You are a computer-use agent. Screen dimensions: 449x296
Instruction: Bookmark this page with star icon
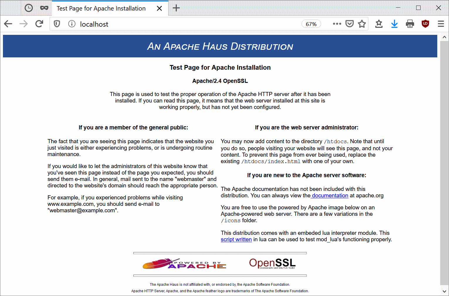(x=362, y=24)
